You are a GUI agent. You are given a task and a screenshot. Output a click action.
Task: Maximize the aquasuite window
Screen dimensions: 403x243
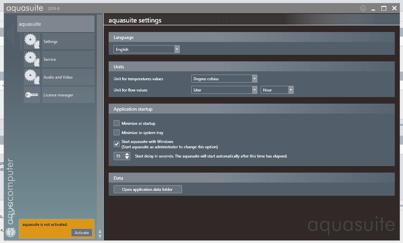pos(384,8)
